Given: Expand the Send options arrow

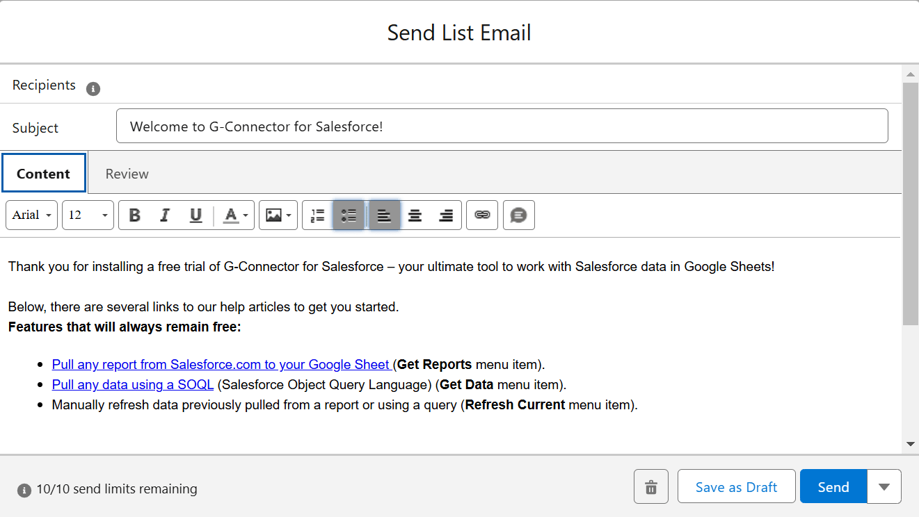Looking at the screenshot, I should click(884, 486).
